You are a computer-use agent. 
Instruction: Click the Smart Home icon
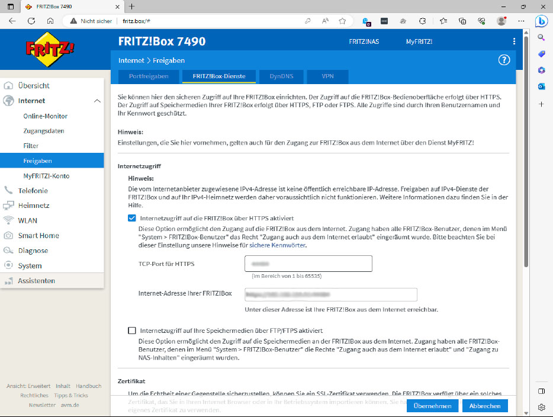[8, 235]
